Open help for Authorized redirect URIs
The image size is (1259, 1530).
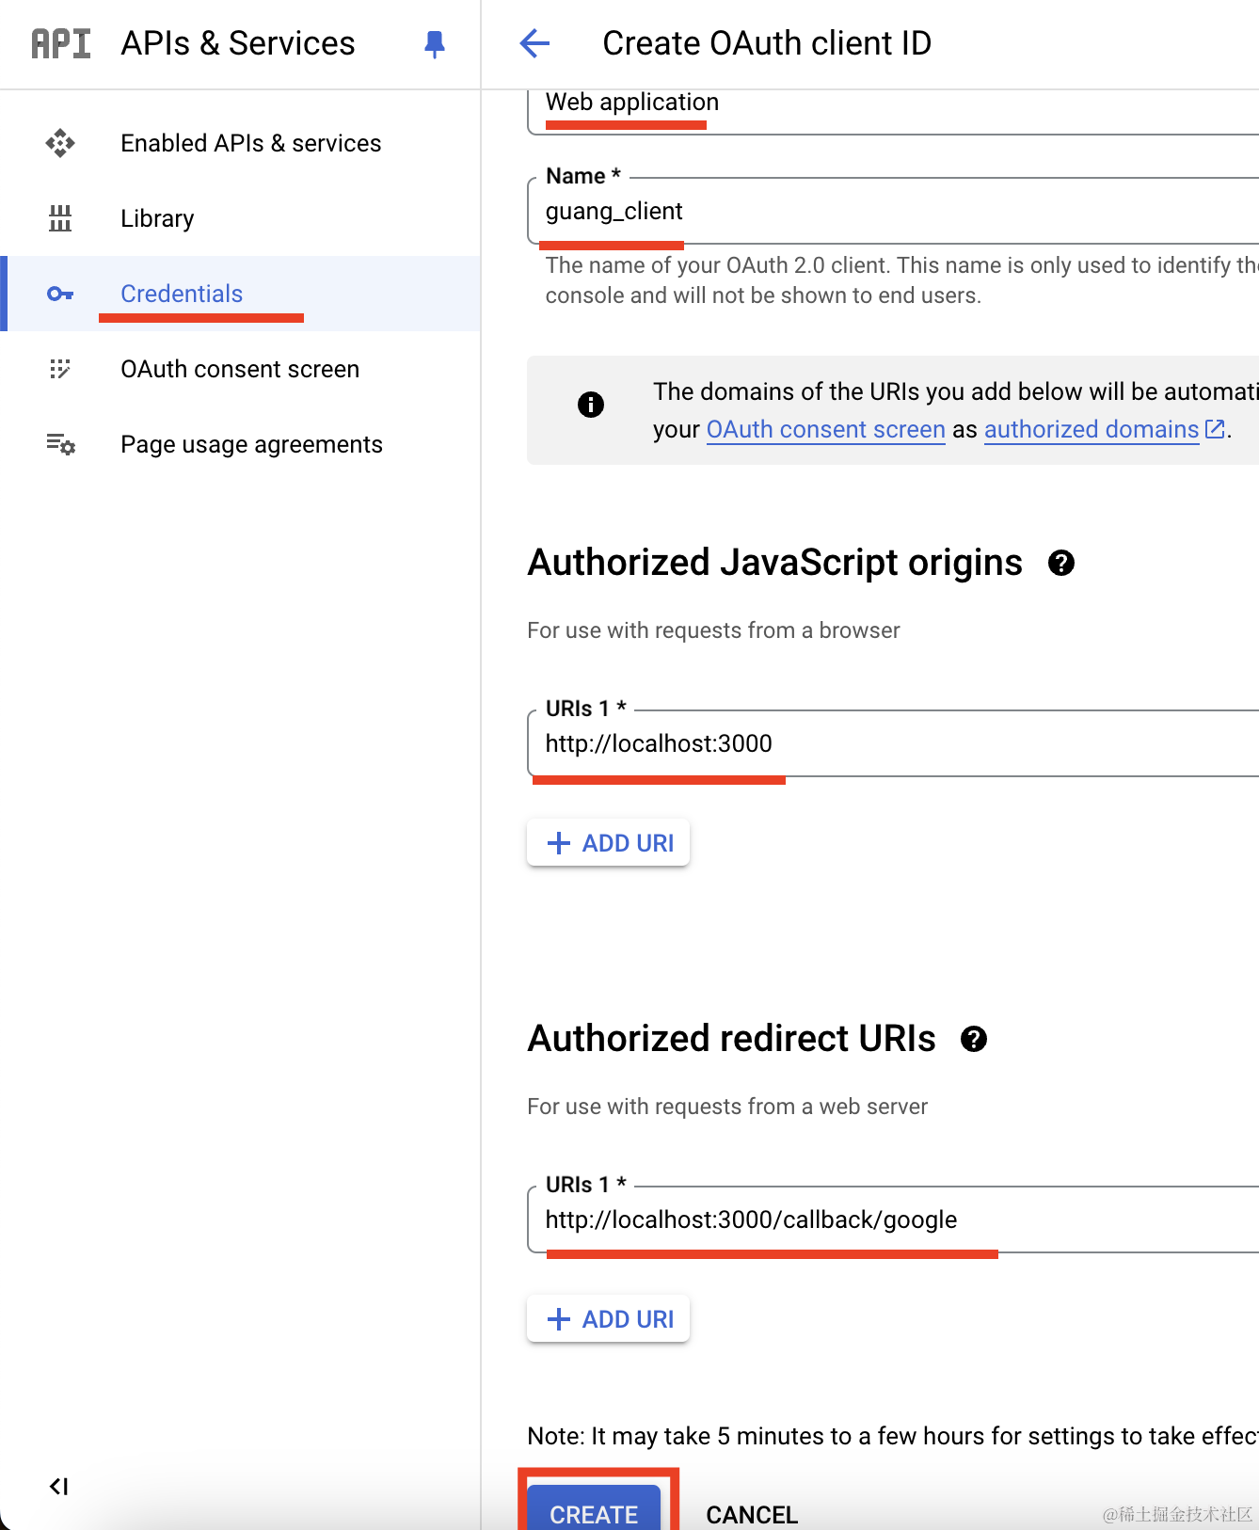(973, 1039)
